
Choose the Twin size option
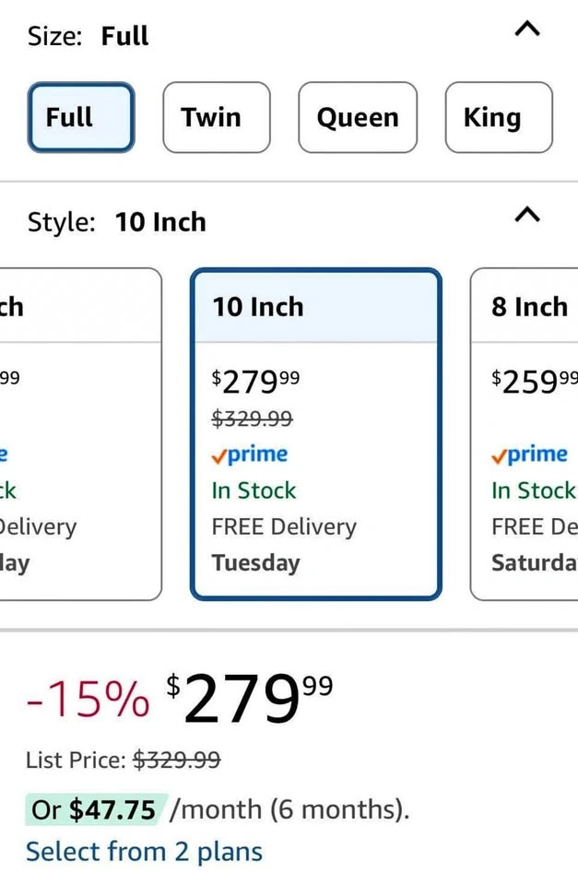coord(217,118)
